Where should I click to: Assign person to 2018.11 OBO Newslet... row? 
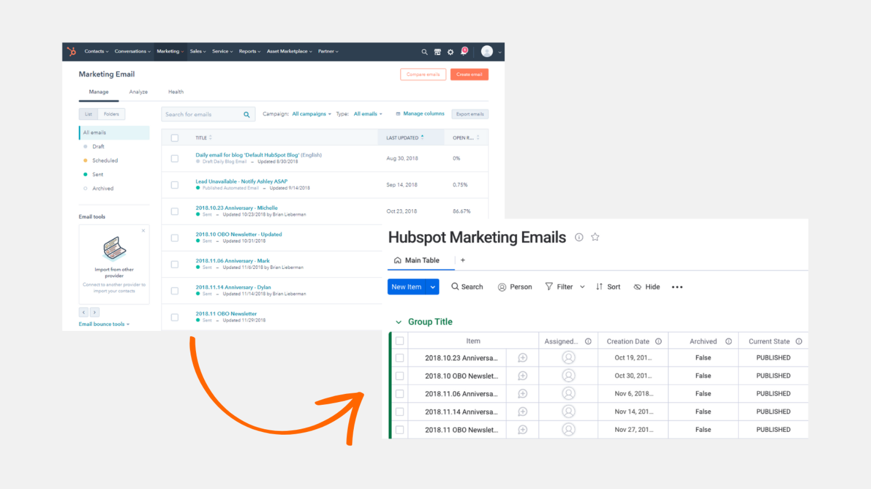coord(568,429)
